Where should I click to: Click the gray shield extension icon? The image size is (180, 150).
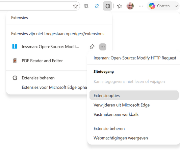click(x=86, y=6)
